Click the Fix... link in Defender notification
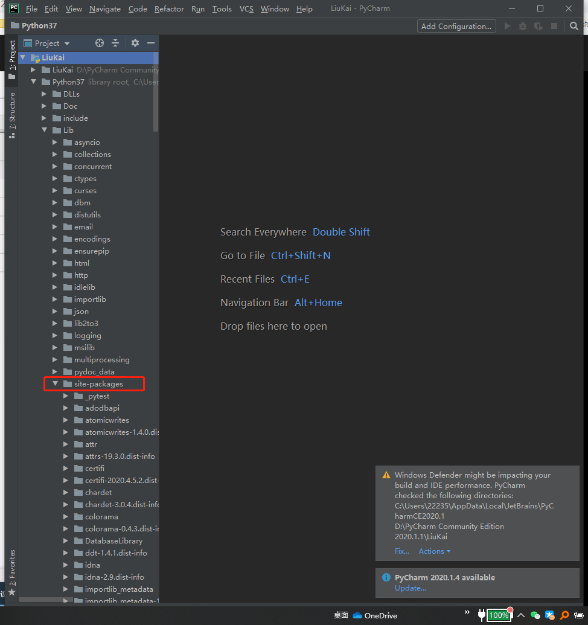Image resolution: width=588 pixels, height=625 pixels. tap(401, 551)
